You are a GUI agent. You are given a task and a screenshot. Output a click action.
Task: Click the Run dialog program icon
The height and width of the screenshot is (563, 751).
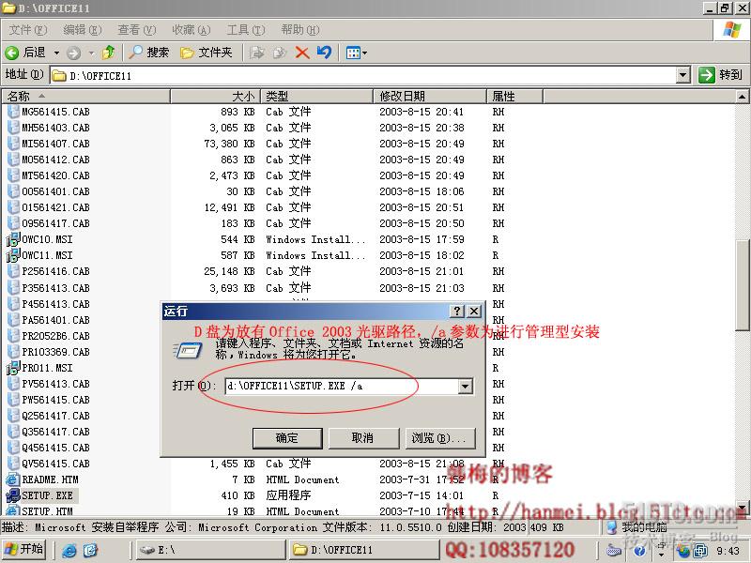[187, 351]
